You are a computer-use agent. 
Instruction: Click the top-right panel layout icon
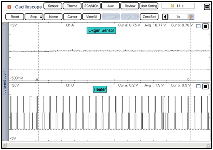pyautogui.click(x=207, y=7)
